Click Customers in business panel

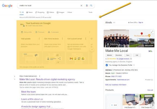[x=53, y=32]
